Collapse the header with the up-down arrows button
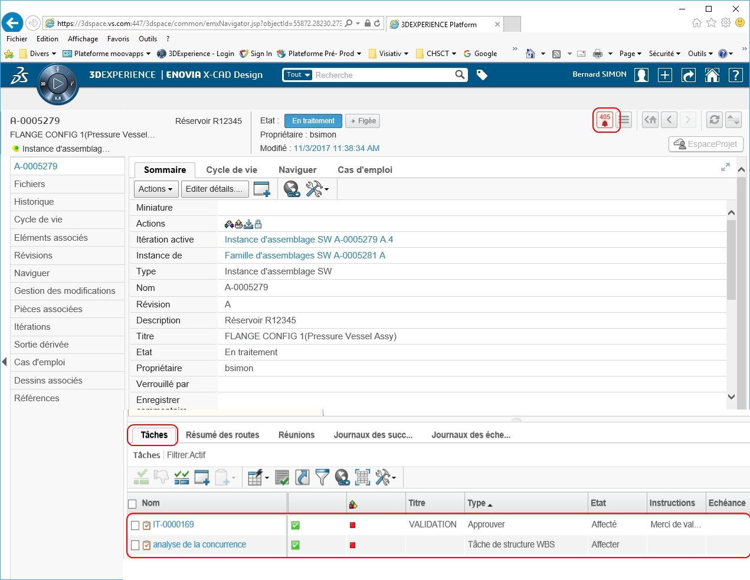Viewport: 750px width, 580px height. pyautogui.click(x=733, y=120)
